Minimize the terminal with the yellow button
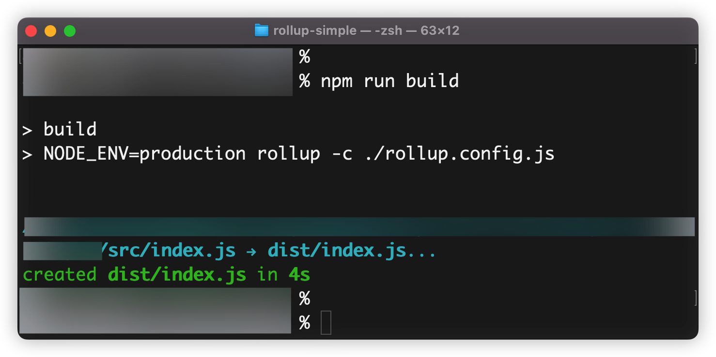 pos(50,31)
